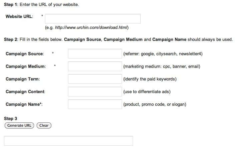The height and width of the screenshot is (148, 241).
Task: Click the Website URL input field
Action: coord(93,19)
